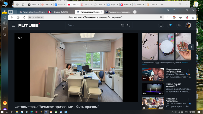Select PRO.К tab in background window
The height and width of the screenshot is (114, 203).
(86, 5)
